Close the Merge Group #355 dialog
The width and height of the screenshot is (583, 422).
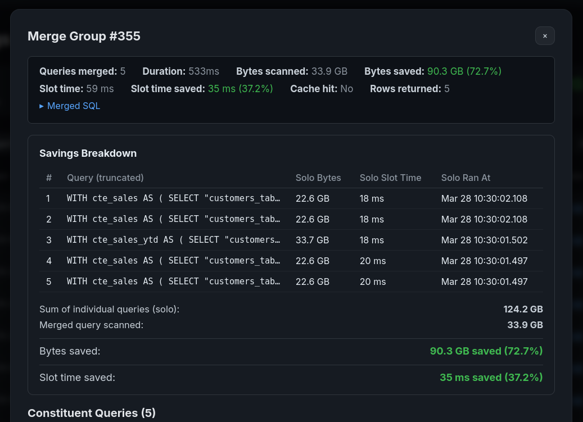click(545, 35)
